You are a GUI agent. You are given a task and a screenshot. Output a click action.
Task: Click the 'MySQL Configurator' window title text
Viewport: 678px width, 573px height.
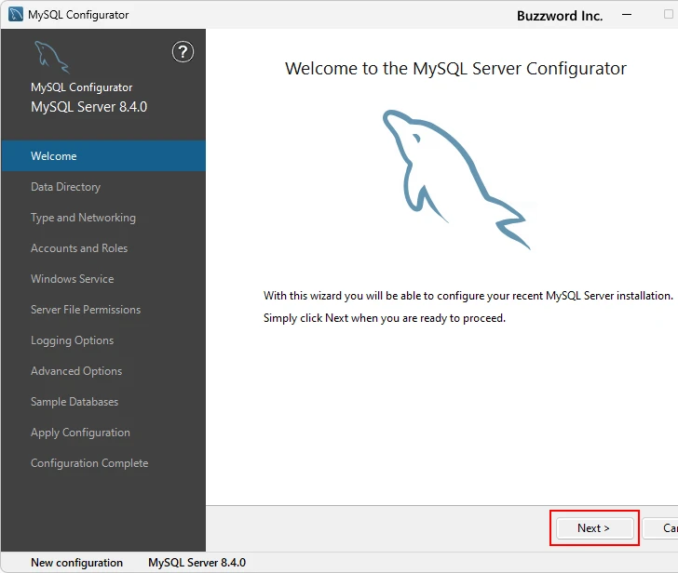(x=78, y=15)
